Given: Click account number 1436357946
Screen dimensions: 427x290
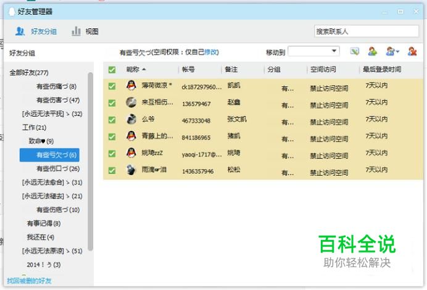Looking at the screenshot, I should click(198, 172).
